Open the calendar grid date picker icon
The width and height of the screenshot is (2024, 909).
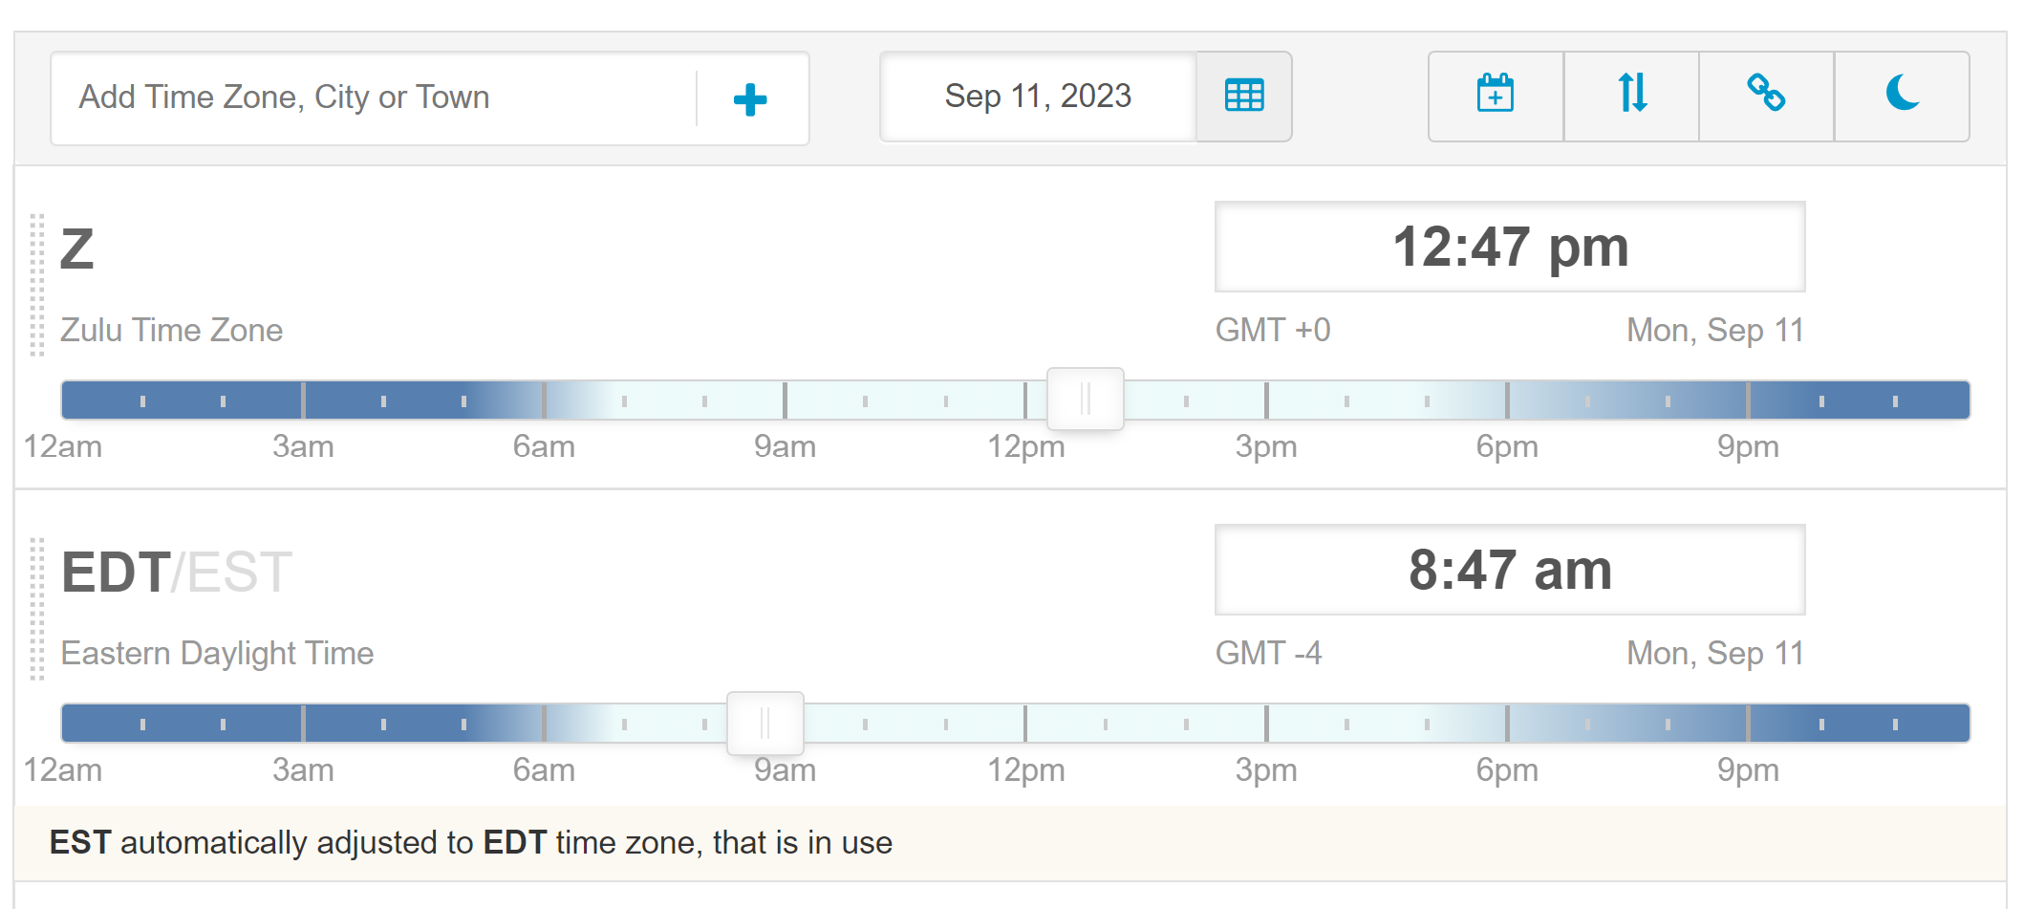pos(1244,97)
